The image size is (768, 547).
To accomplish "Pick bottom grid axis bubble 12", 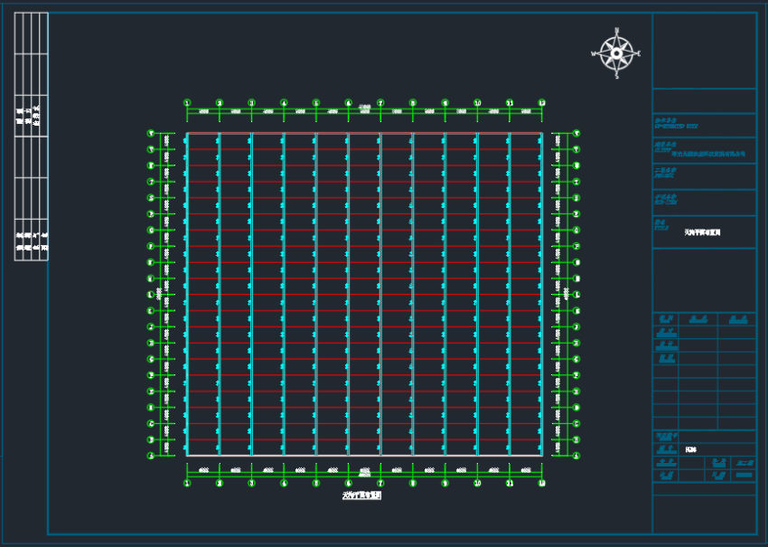I will point(541,483).
